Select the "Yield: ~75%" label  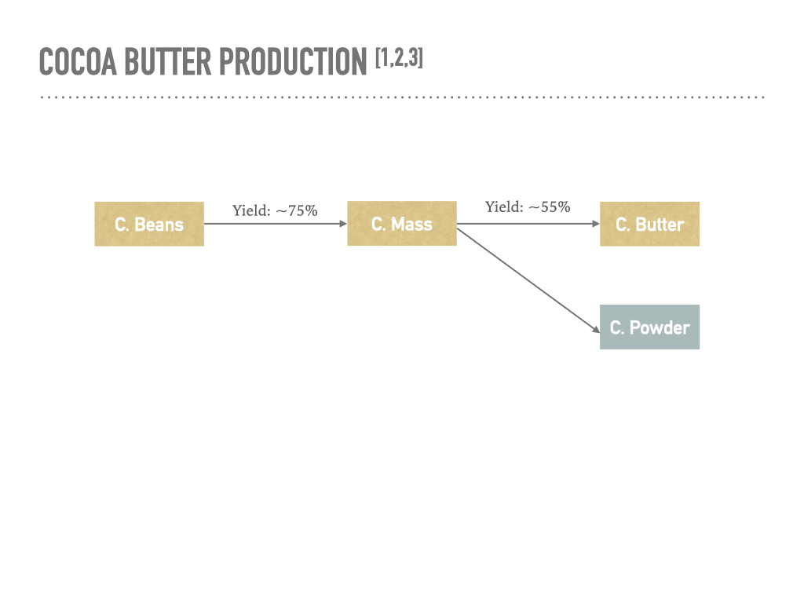click(x=275, y=210)
